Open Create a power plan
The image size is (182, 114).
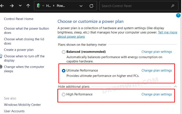point(18,50)
